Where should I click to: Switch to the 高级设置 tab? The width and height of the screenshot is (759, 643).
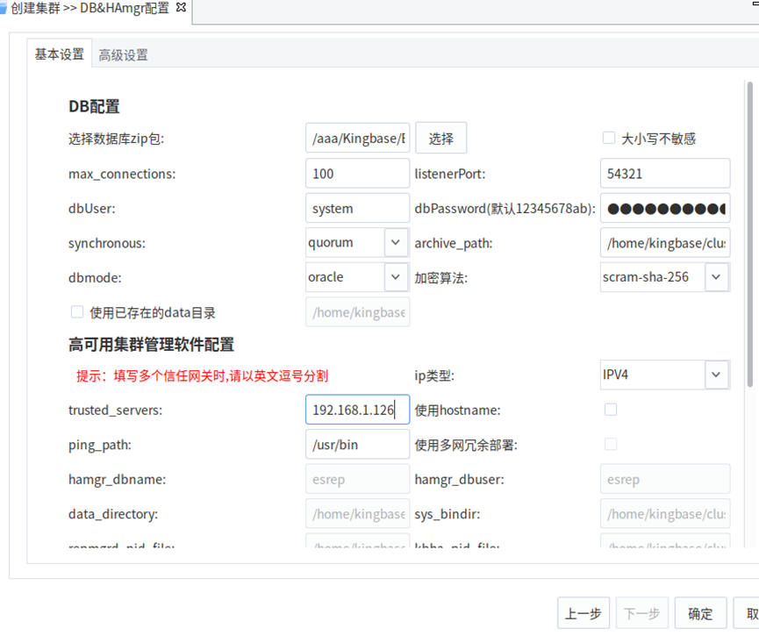coord(123,55)
